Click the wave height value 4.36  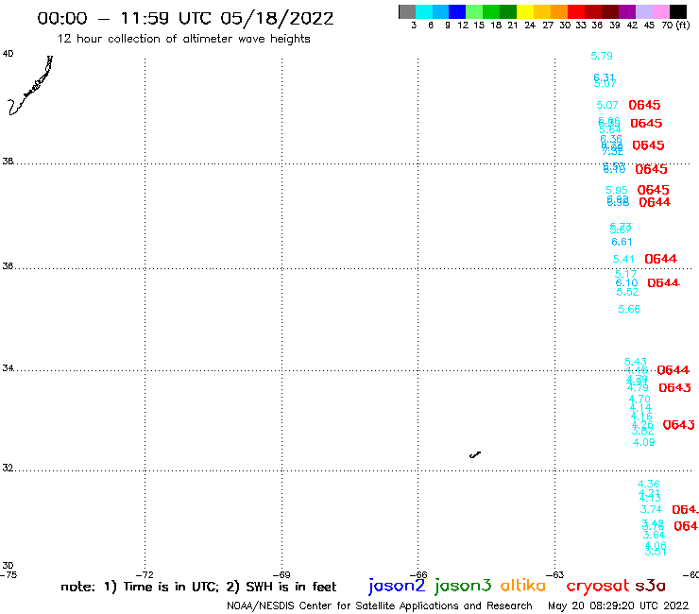(x=648, y=484)
